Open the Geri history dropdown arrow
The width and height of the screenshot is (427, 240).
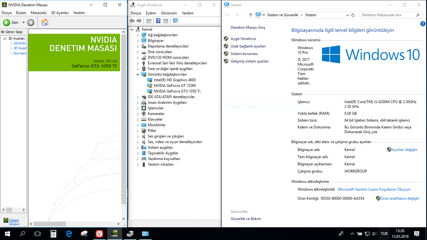(23, 22)
